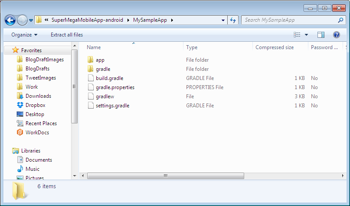The width and height of the screenshot is (350, 206).
Task: Click inside the Search MySampleApp field
Action: [x=288, y=20]
